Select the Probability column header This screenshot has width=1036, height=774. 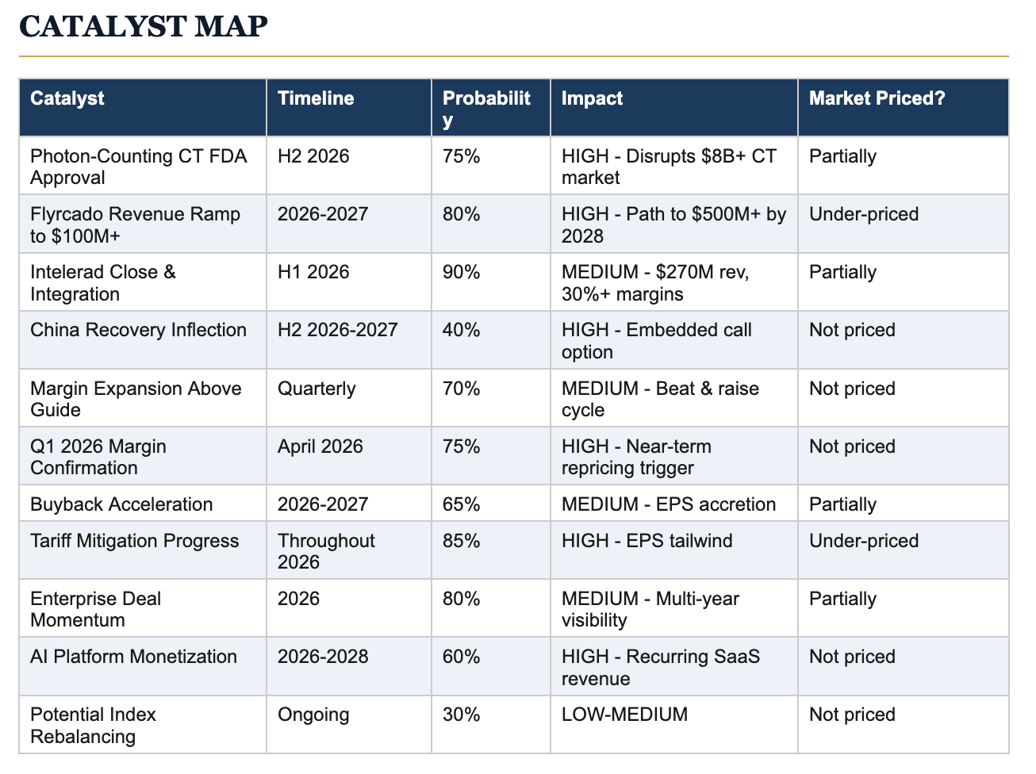(491, 108)
